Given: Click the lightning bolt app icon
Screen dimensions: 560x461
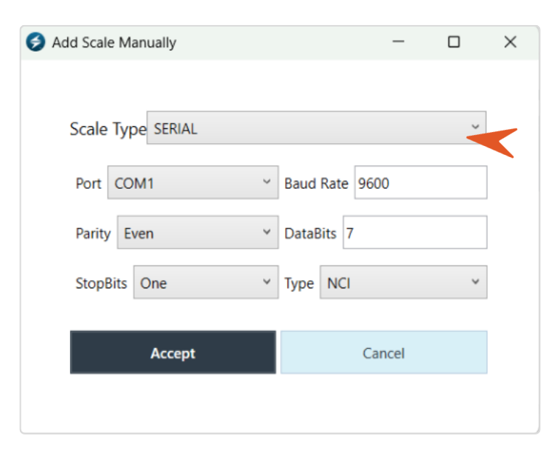Looking at the screenshot, I should [x=35, y=42].
